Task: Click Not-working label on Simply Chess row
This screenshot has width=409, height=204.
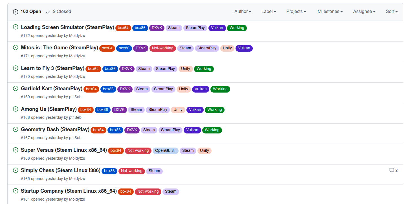Action: (x=132, y=171)
